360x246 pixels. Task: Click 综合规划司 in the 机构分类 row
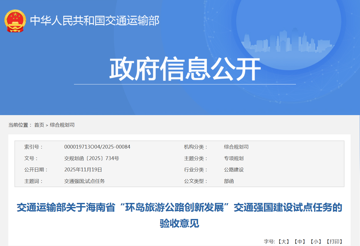point(236,147)
